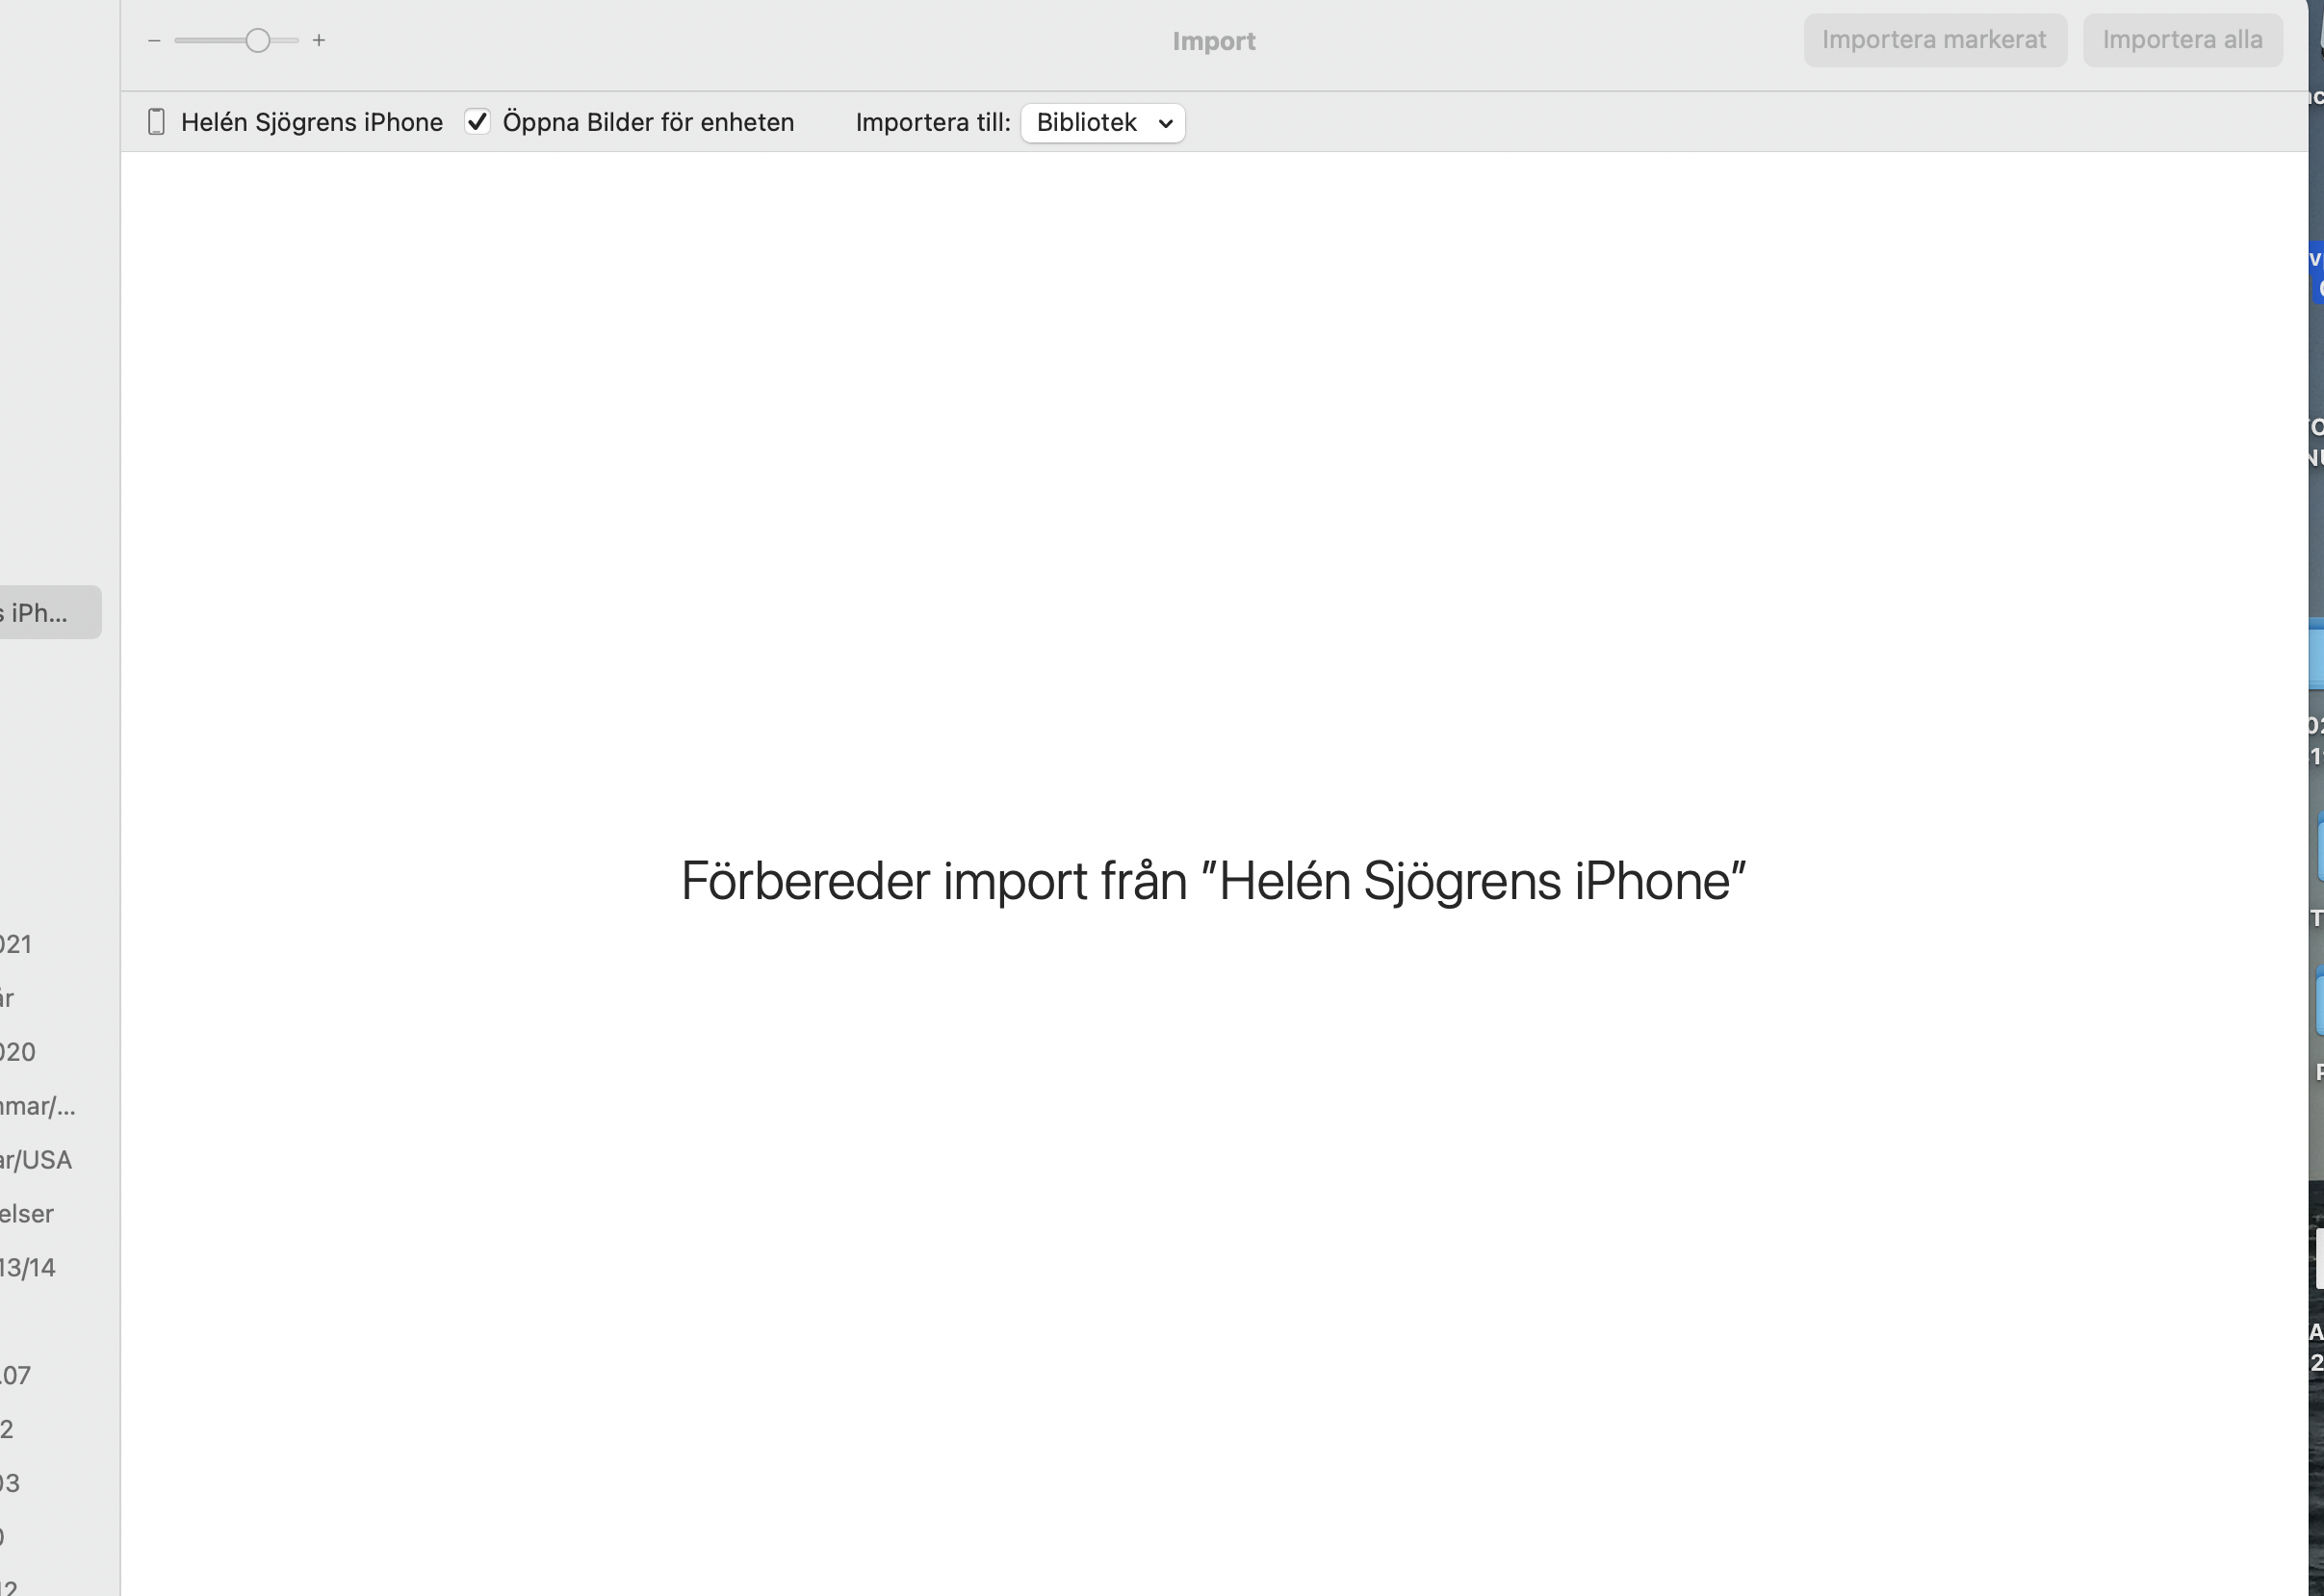
Task: Toggle 'Öppna Bilder för enheten' checkbox
Action: (x=475, y=122)
